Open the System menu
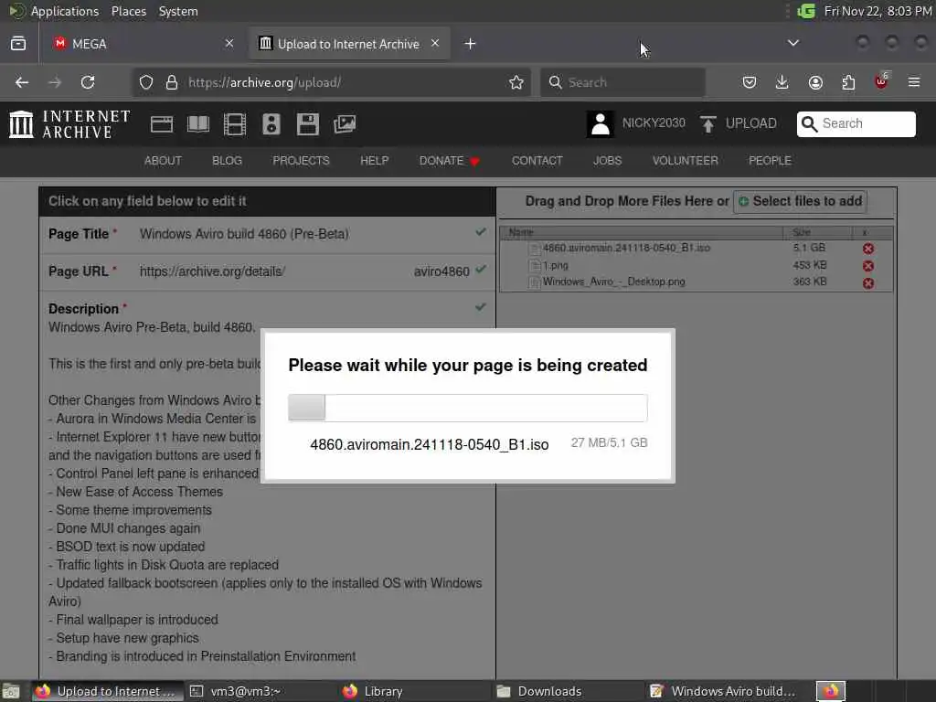The width and height of the screenshot is (936, 702). coord(178,11)
